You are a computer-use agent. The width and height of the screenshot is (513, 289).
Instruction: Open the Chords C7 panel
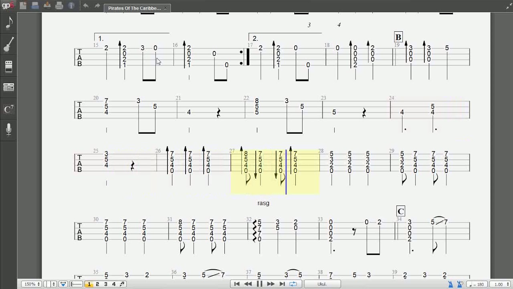click(9, 108)
